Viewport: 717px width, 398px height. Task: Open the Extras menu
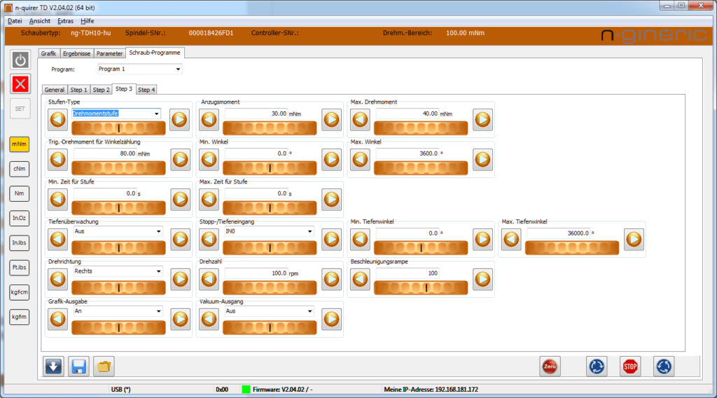(x=65, y=21)
